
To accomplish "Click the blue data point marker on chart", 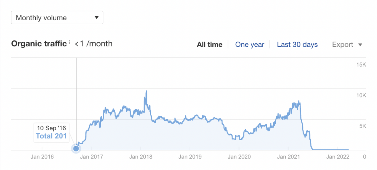I will [x=76, y=149].
